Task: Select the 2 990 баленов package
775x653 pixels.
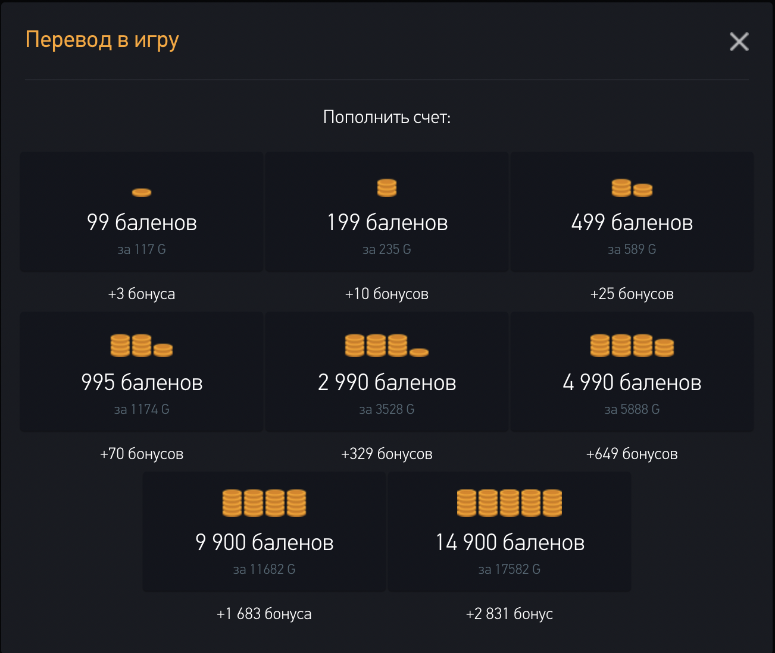Action: [x=387, y=382]
